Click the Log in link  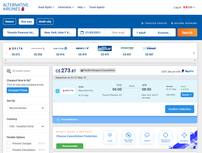177,8
